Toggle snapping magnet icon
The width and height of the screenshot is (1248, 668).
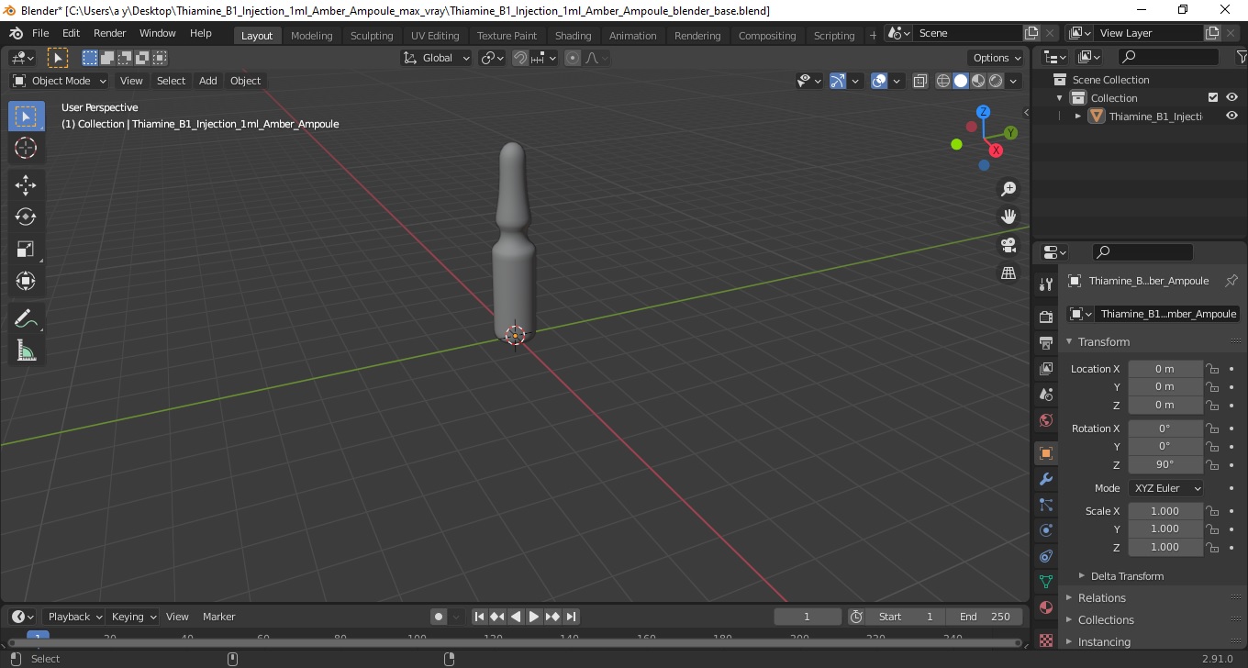(x=520, y=58)
